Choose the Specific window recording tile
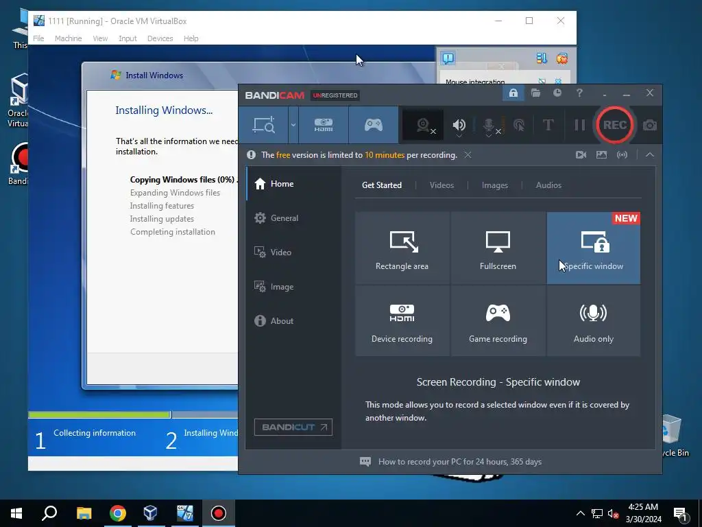The width and height of the screenshot is (702, 527). pyautogui.click(x=593, y=248)
